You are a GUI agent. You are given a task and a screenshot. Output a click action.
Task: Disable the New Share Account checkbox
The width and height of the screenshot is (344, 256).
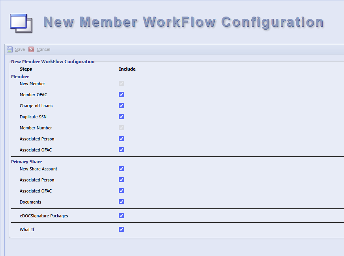(x=121, y=168)
